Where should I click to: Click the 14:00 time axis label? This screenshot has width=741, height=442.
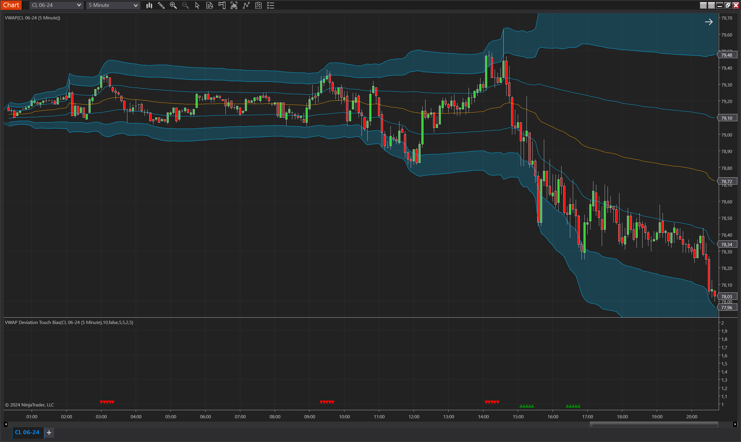(x=483, y=417)
